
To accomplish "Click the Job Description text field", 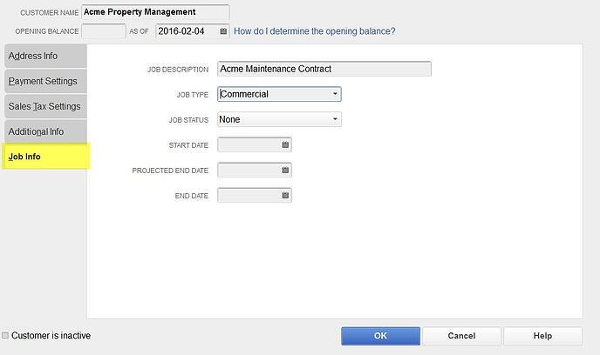I will point(324,69).
